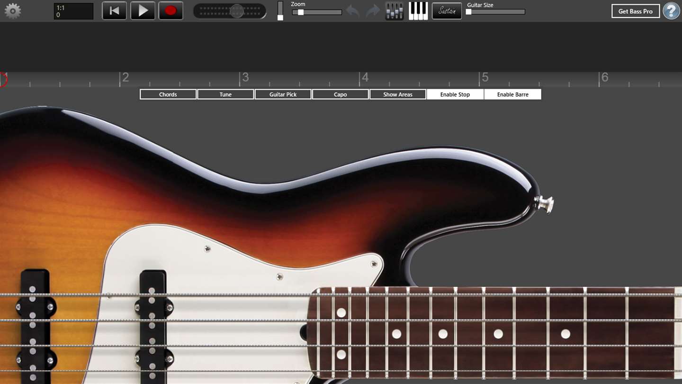The image size is (682, 384).
Task: Open the settings gear icon
Action: [x=12, y=11]
